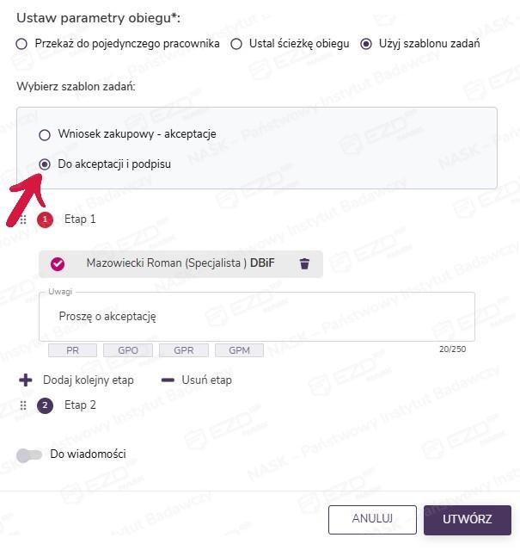The image size is (520, 550).
Task: Select "Użyj szablonu zadań" radio button
Action: coord(366,43)
